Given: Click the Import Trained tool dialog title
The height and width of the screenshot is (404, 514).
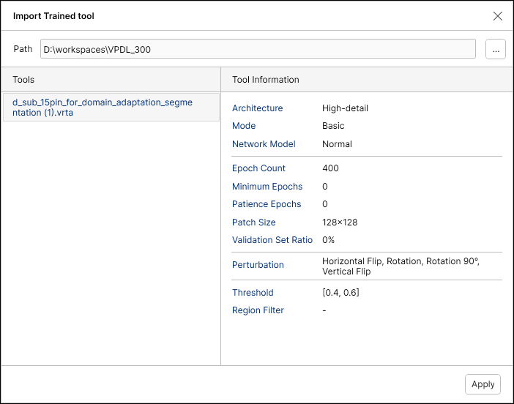Looking at the screenshot, I should click(53, 16).
